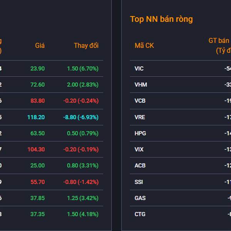Click the Top NN bán ròng heading
Screen dimensions: 231x231
pos(161,19)
